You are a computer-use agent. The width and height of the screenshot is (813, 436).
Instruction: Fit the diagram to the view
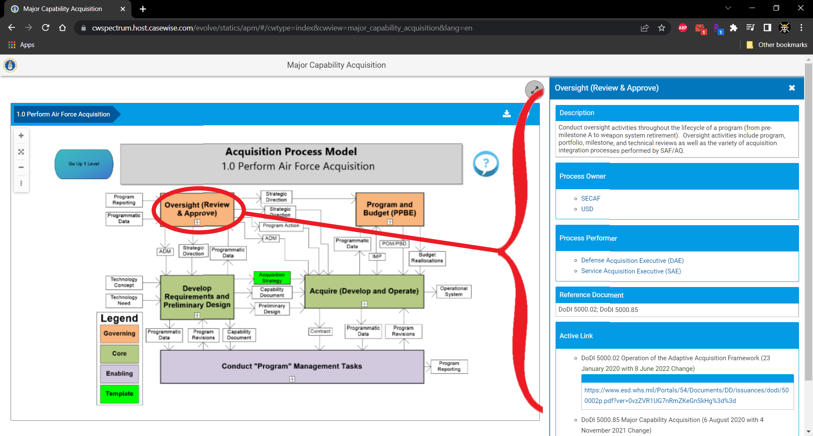[21, 152]
